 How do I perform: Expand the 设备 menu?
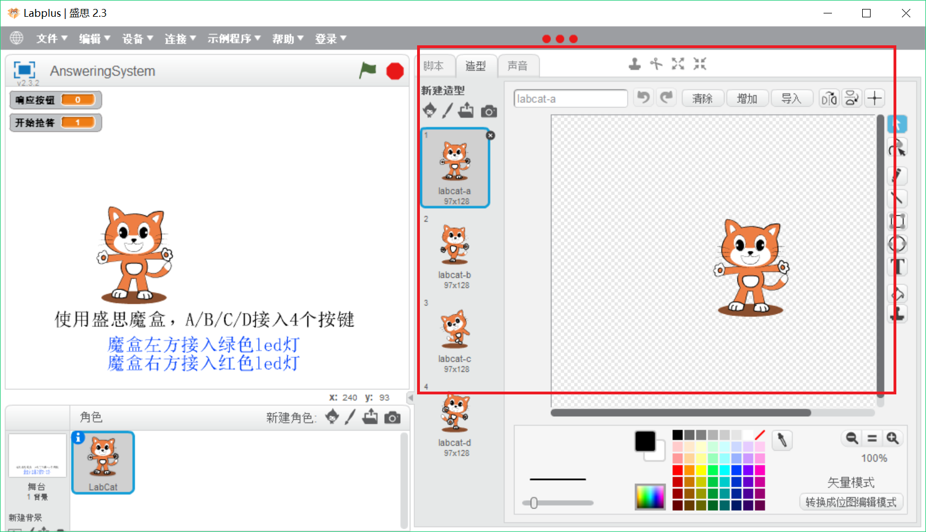coord(137,39)
